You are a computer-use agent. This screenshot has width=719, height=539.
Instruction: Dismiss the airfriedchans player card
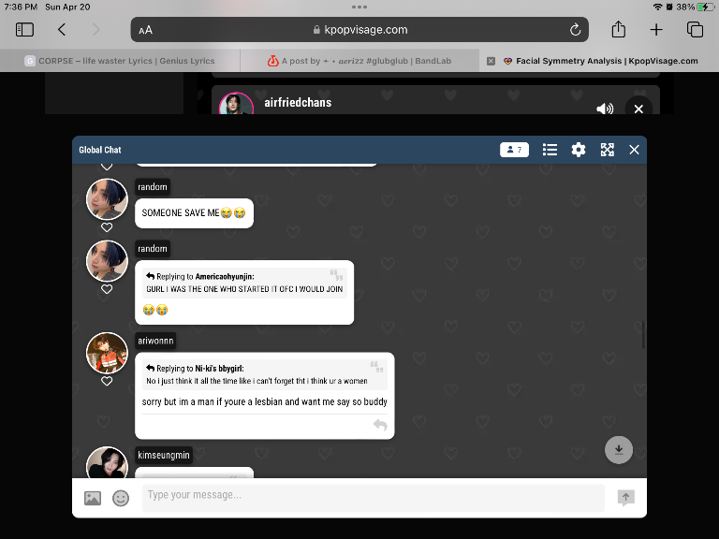pyautogui.click(x=638, y=109)
